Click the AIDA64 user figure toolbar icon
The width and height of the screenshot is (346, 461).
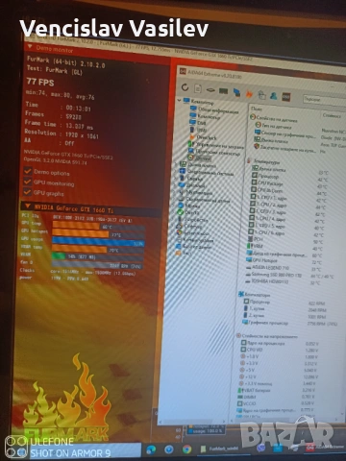(x=274, y=96)
